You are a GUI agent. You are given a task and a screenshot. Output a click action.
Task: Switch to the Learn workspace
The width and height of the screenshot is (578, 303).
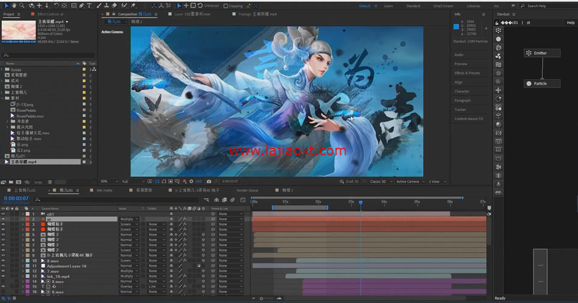[388, 6]
